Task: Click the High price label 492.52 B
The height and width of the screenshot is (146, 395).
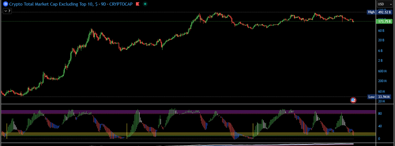Action: 379,12
